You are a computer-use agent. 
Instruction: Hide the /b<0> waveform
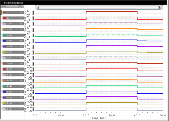(21, 109)
